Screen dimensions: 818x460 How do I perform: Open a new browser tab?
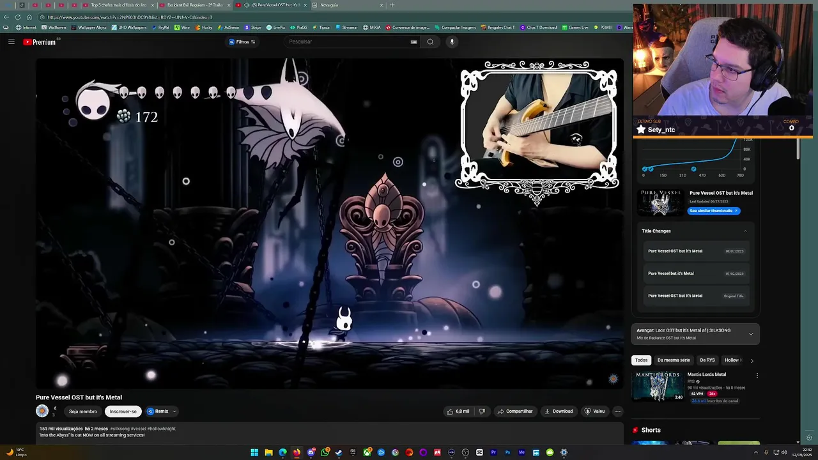click(x=392, y=5)
